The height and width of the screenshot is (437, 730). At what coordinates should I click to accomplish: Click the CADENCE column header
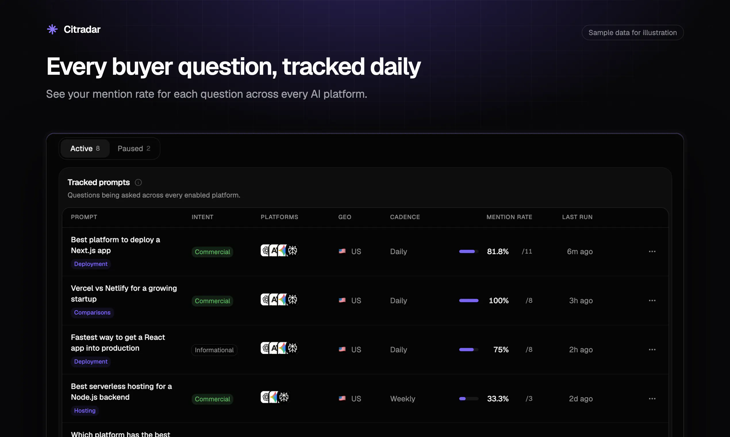tap(405, 217)
